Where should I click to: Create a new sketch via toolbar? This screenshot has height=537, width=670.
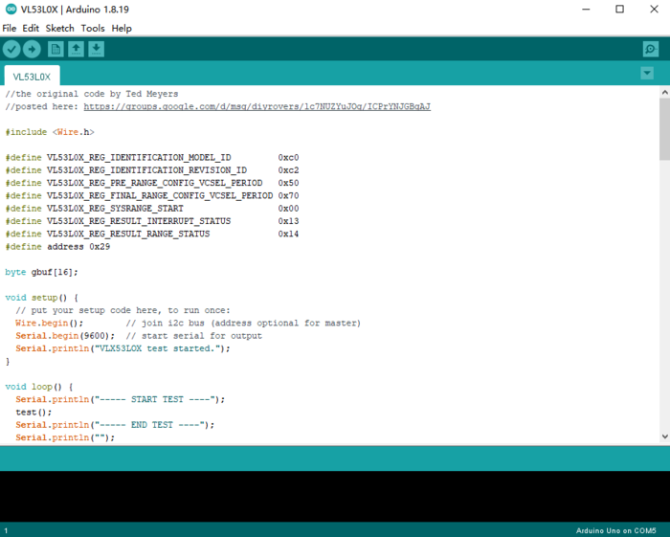pos(56,49)
